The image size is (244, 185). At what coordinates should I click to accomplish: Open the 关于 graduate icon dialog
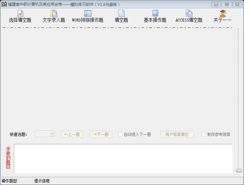pos(222,16)
